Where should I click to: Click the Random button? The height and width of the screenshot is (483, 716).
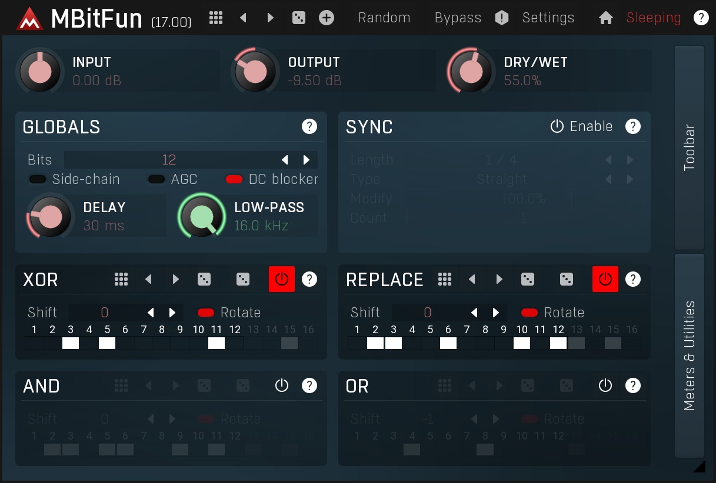[384, 18]
